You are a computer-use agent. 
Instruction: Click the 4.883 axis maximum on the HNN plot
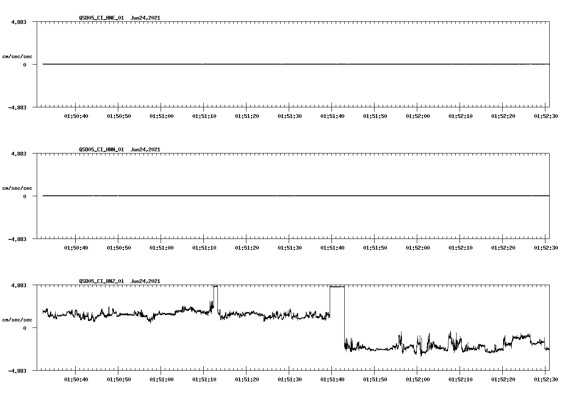tap(19, 153)
